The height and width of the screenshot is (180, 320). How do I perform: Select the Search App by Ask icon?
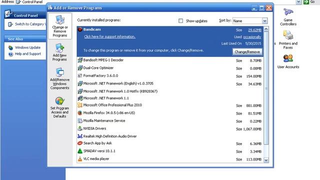(x=80, y=143)
